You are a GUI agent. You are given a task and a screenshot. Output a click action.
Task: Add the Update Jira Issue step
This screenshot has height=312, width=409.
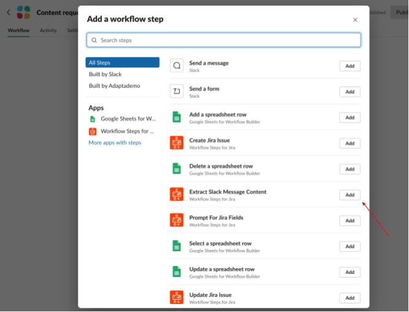click(x=350, y=298)
